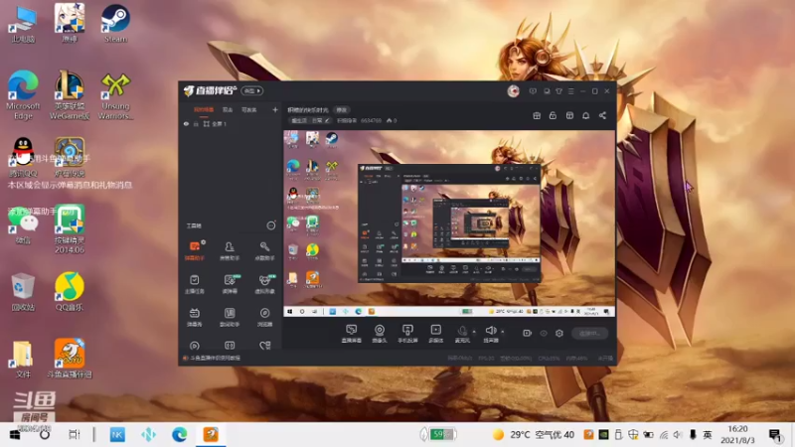The height and width of the screenshot is (447, 795).
Task: Open the 主播任务 checklist tool
Action: 194,284
